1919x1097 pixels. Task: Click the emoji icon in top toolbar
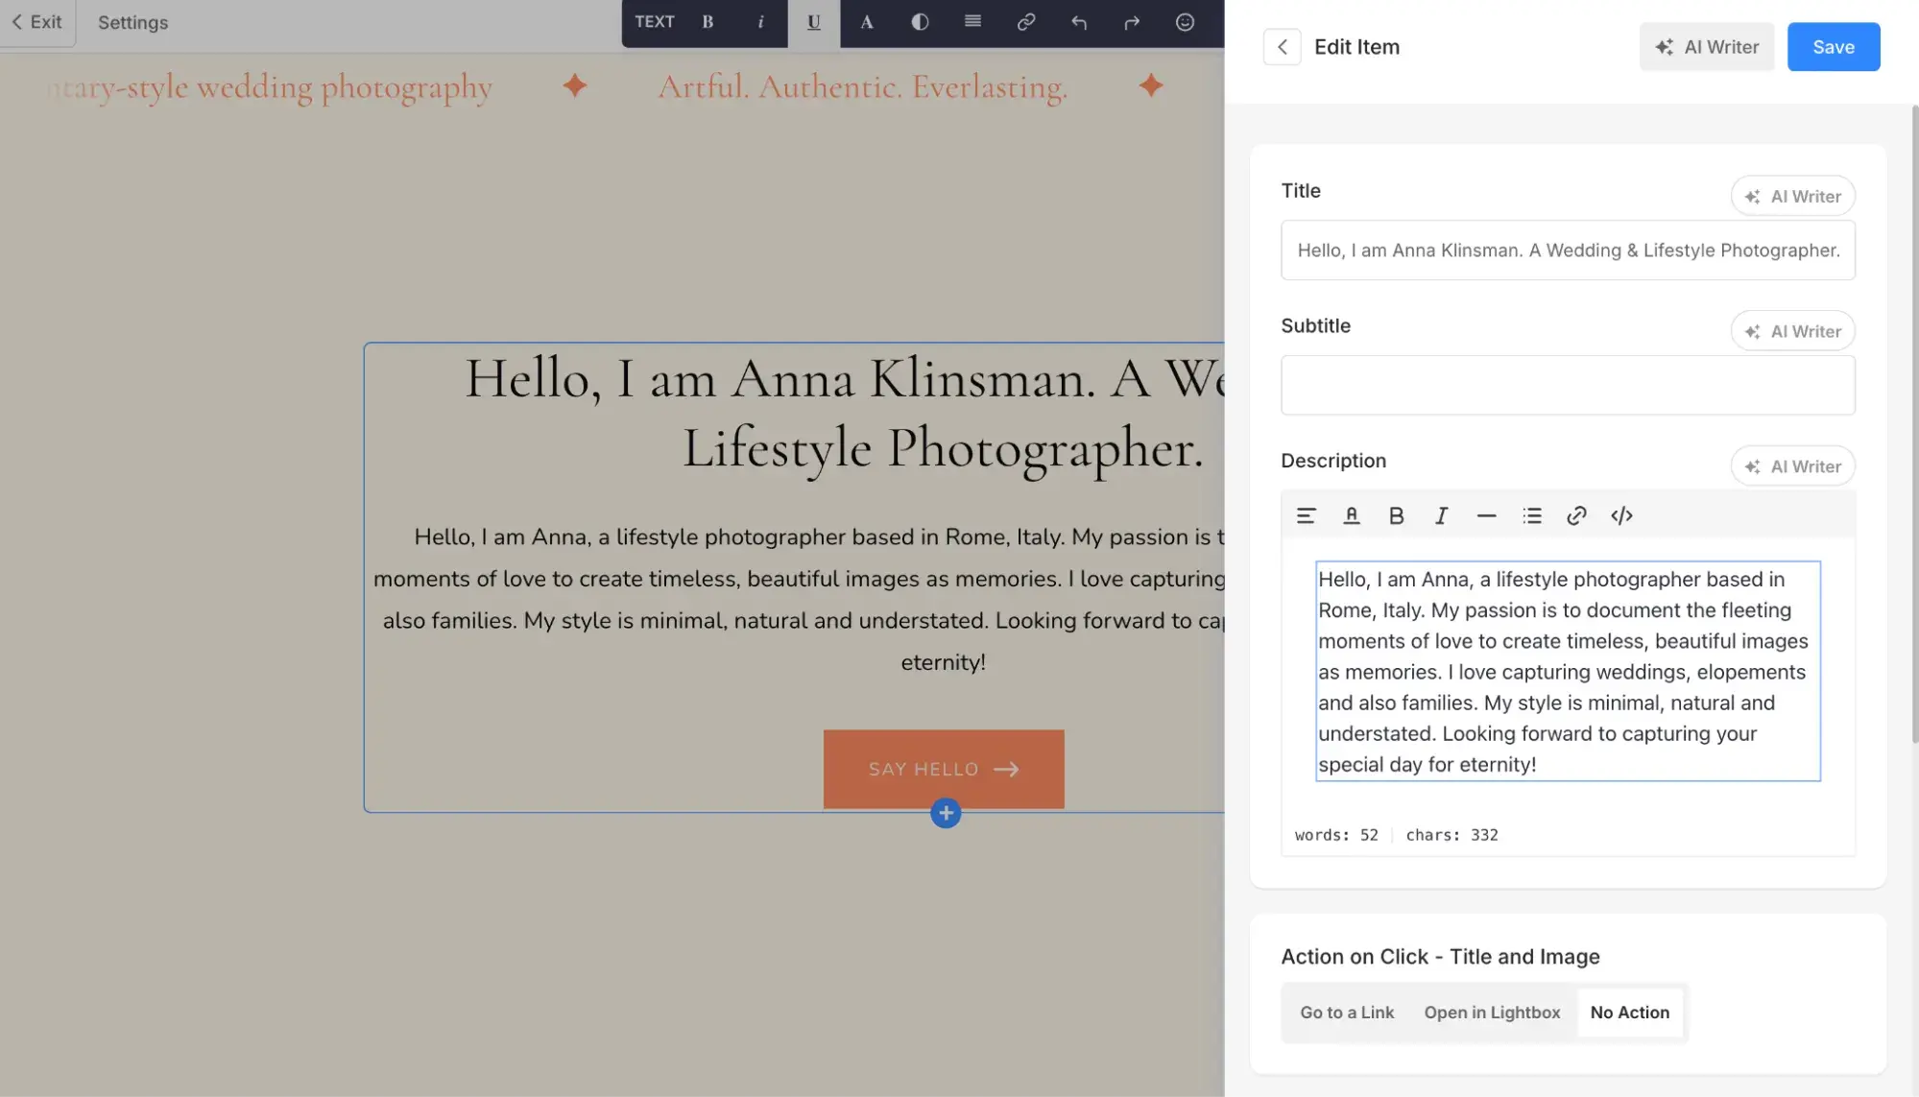[1185, 22]
